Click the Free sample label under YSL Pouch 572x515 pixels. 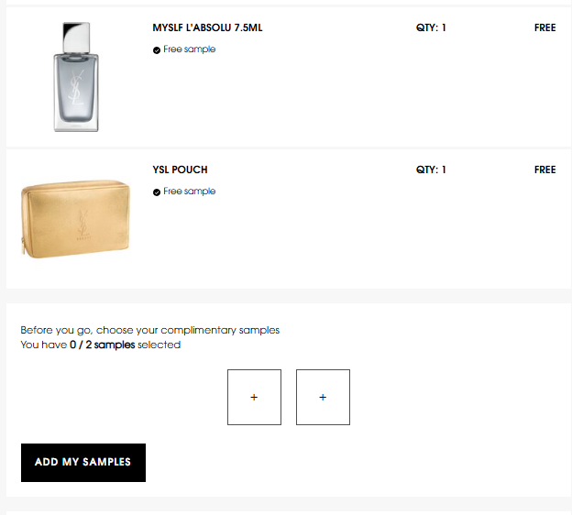coord(190,192)
